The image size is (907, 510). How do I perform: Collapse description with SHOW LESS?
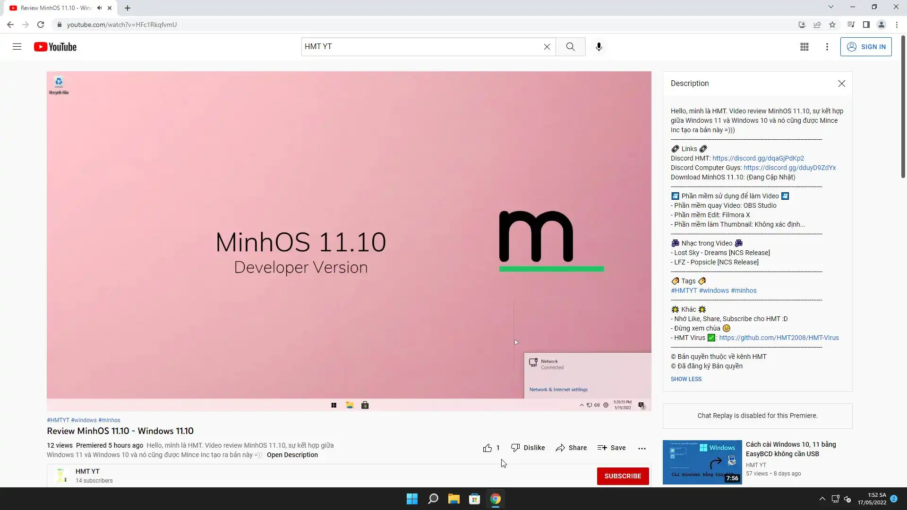(x=686, y=379)
